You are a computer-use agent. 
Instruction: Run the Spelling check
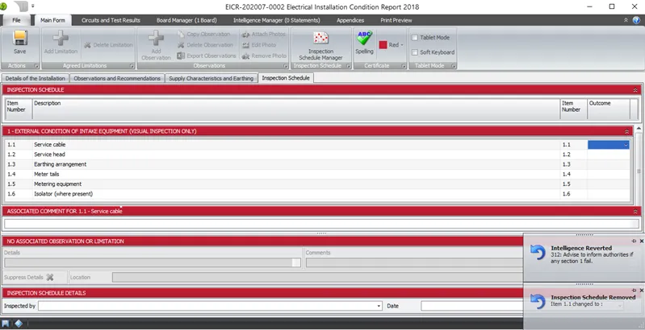(x=364, y=42)
